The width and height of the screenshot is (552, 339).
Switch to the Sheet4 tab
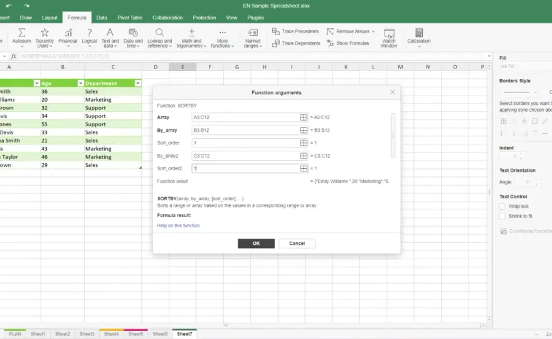(x=111, y=334)
